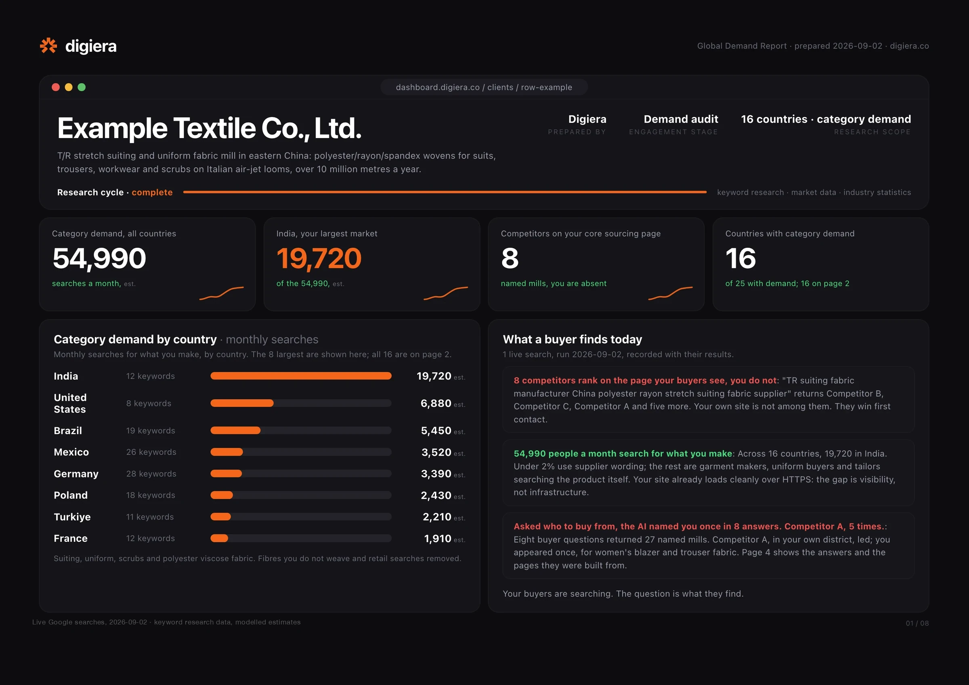Click the green window maximize dot

[82, 87]
